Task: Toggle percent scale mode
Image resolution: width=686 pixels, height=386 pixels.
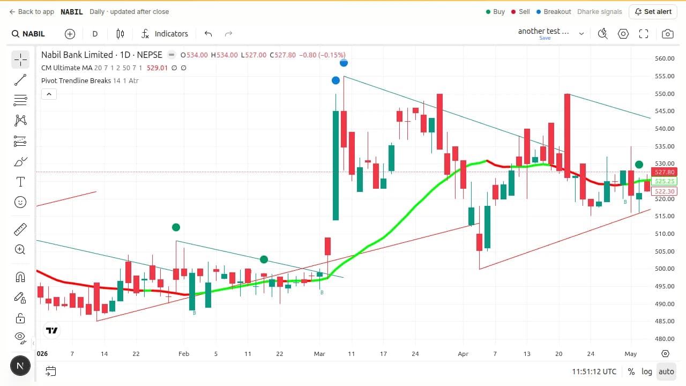Action: point(631,372)
